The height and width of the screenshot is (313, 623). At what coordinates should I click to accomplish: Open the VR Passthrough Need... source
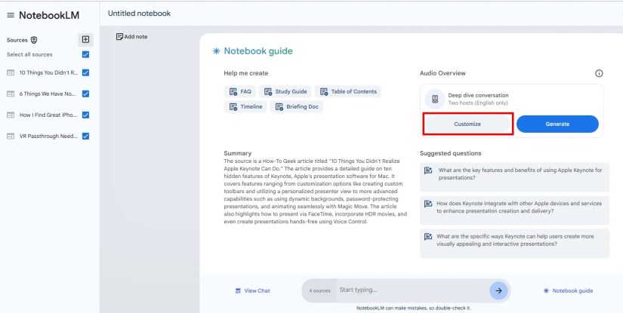48,136
